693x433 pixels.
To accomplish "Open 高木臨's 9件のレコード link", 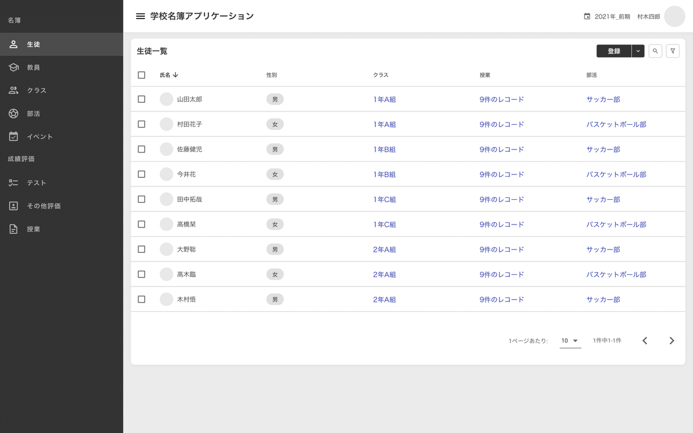I will pyautogui.click(x=502, y=274).
